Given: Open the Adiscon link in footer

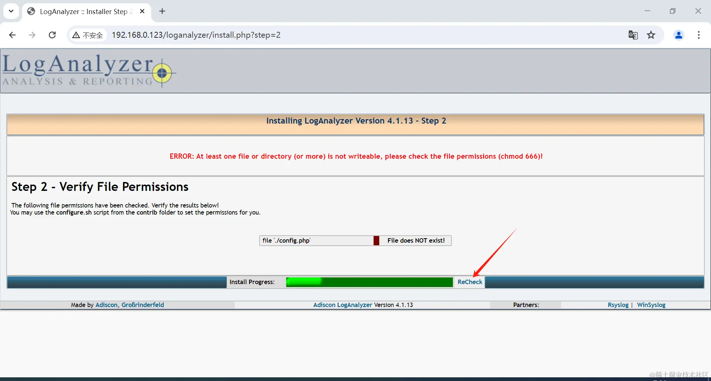Looking at the screenshot, I should pyautogui.click(x=106, y=305).
